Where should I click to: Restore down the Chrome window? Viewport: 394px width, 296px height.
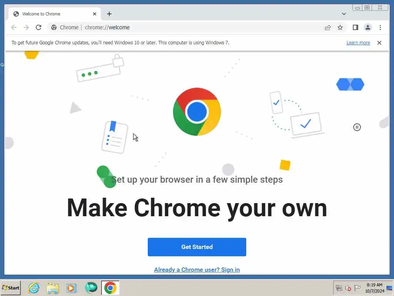pos(367,8)
